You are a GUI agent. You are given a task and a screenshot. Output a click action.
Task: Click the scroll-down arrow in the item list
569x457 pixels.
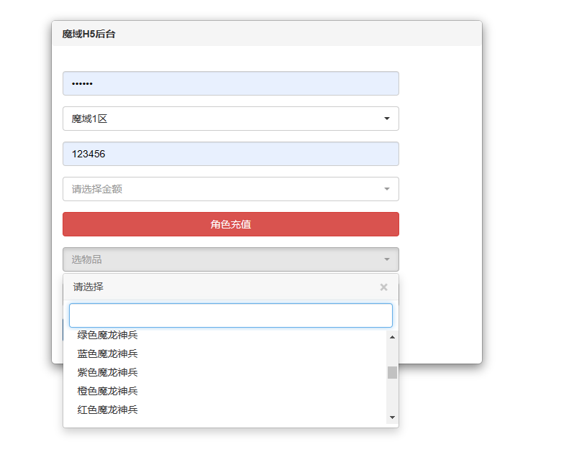point(392,417)
